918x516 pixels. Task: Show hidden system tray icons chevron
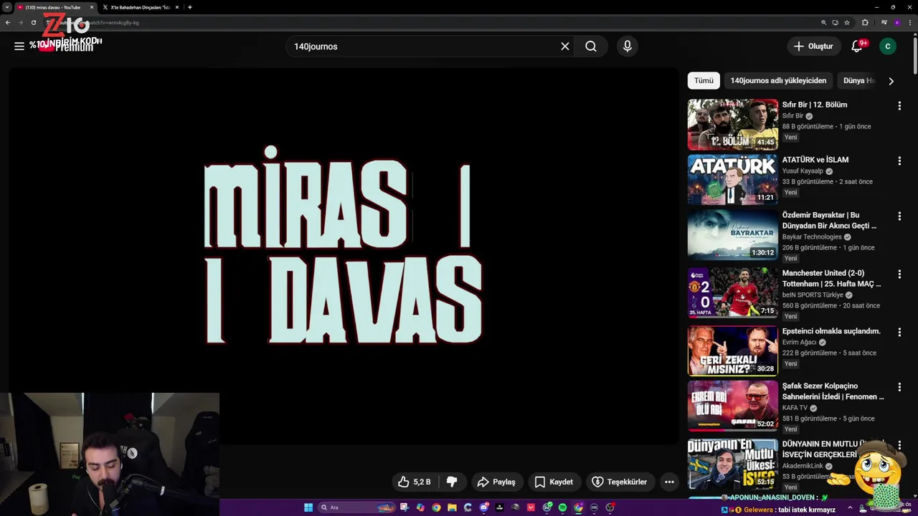[850, 508]
